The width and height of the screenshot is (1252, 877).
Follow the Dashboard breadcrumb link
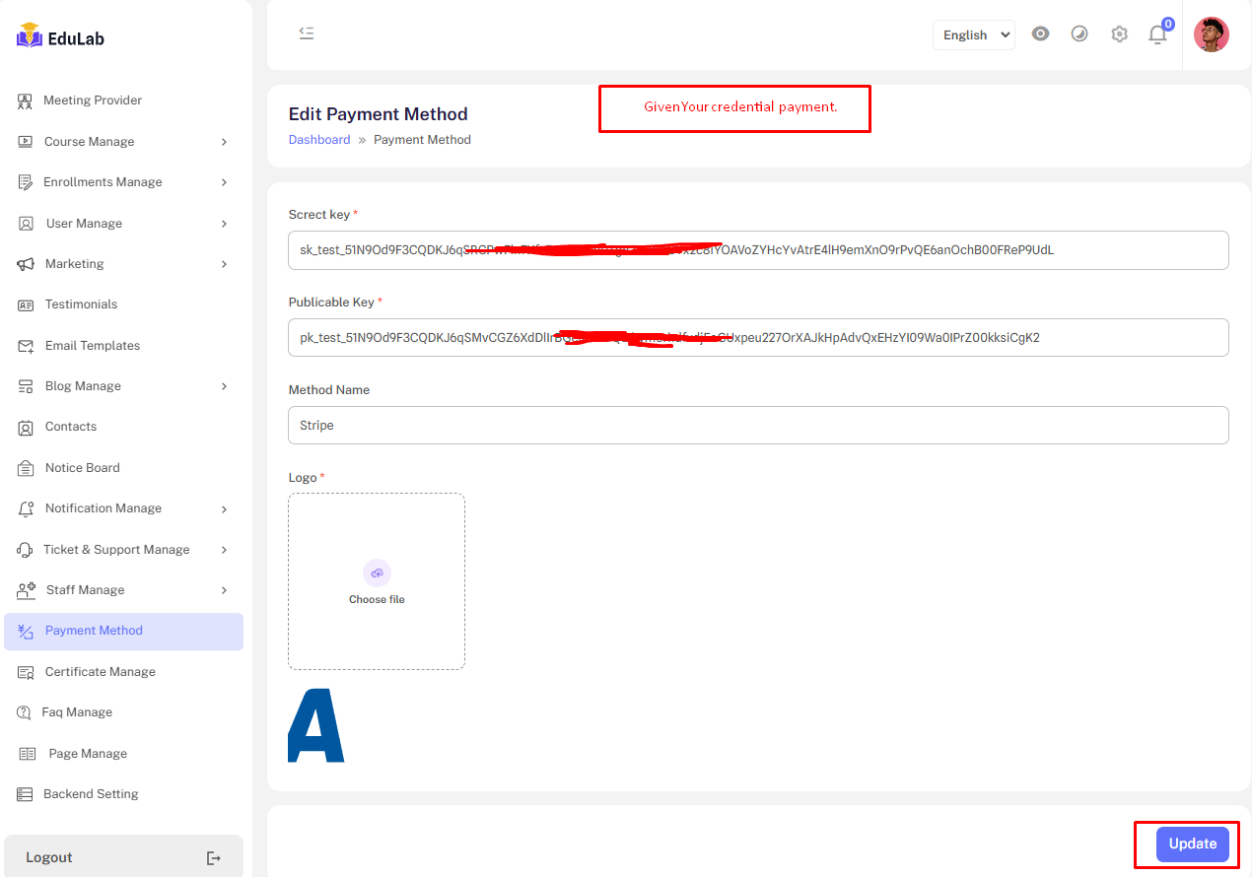pyautogui.click(x=319, y=140)
